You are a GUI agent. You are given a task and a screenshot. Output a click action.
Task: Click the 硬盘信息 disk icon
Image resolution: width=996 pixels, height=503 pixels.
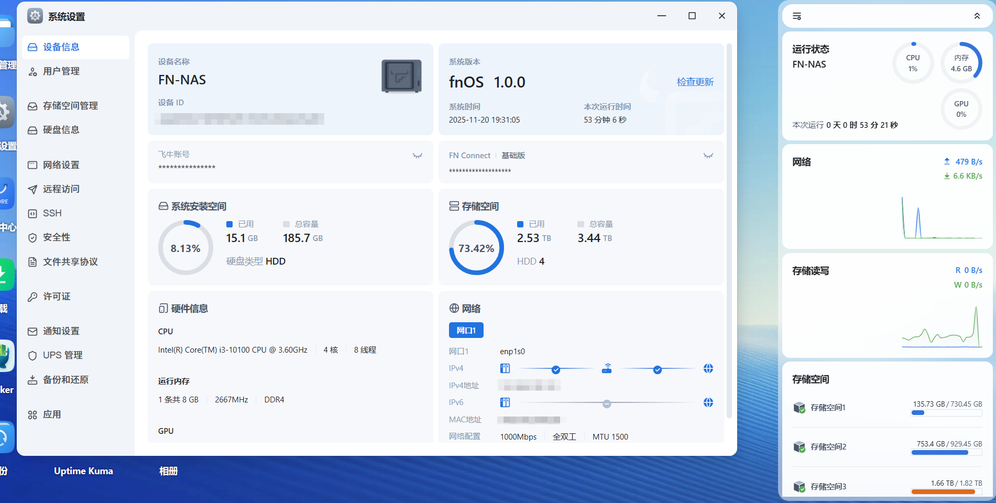[32, 130]
